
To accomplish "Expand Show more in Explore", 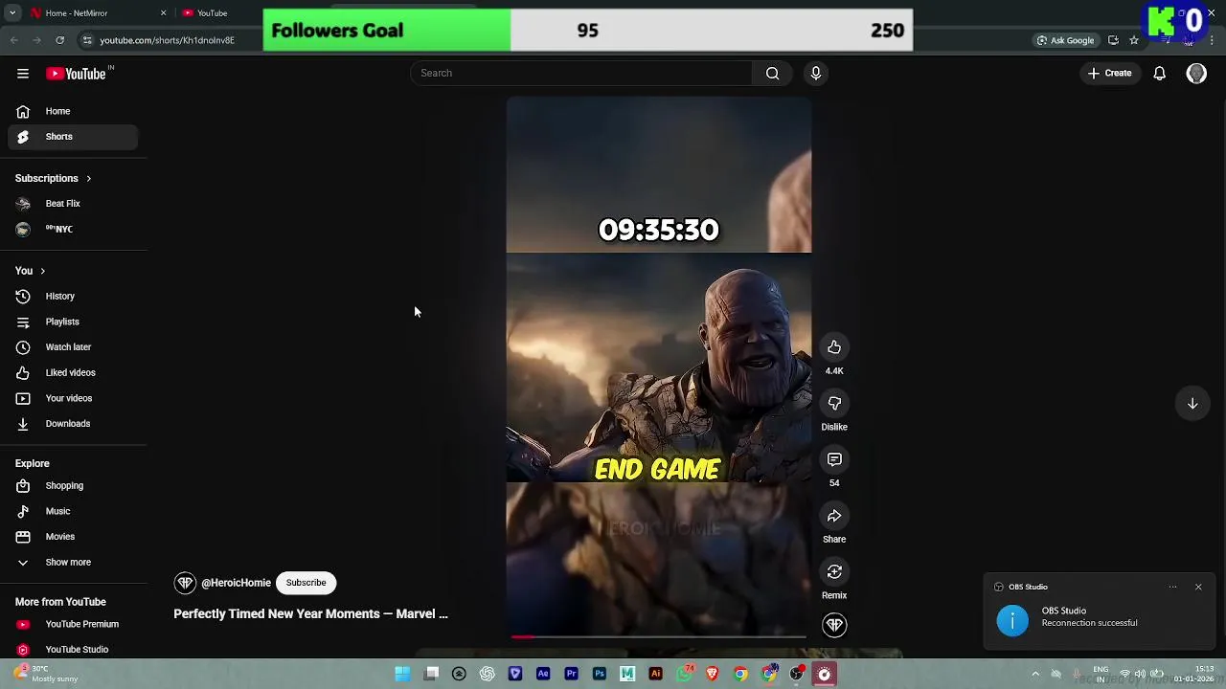I will pyautogui.click(x=69, y=563).
